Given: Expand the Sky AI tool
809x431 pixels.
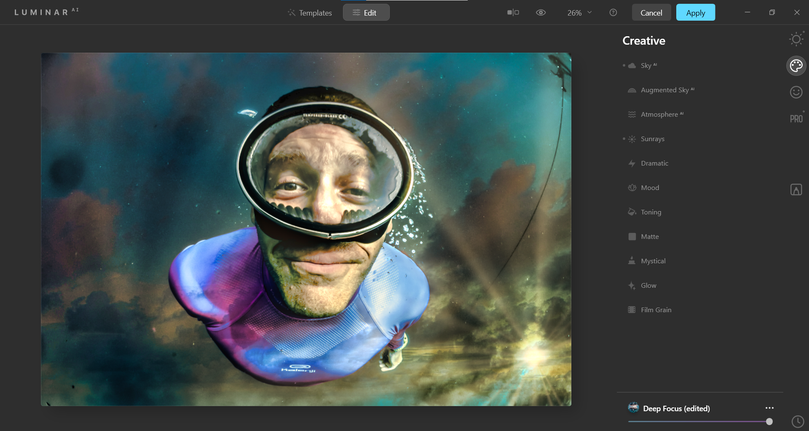Looking at the screenshot, I should click(x=646, y=66).
